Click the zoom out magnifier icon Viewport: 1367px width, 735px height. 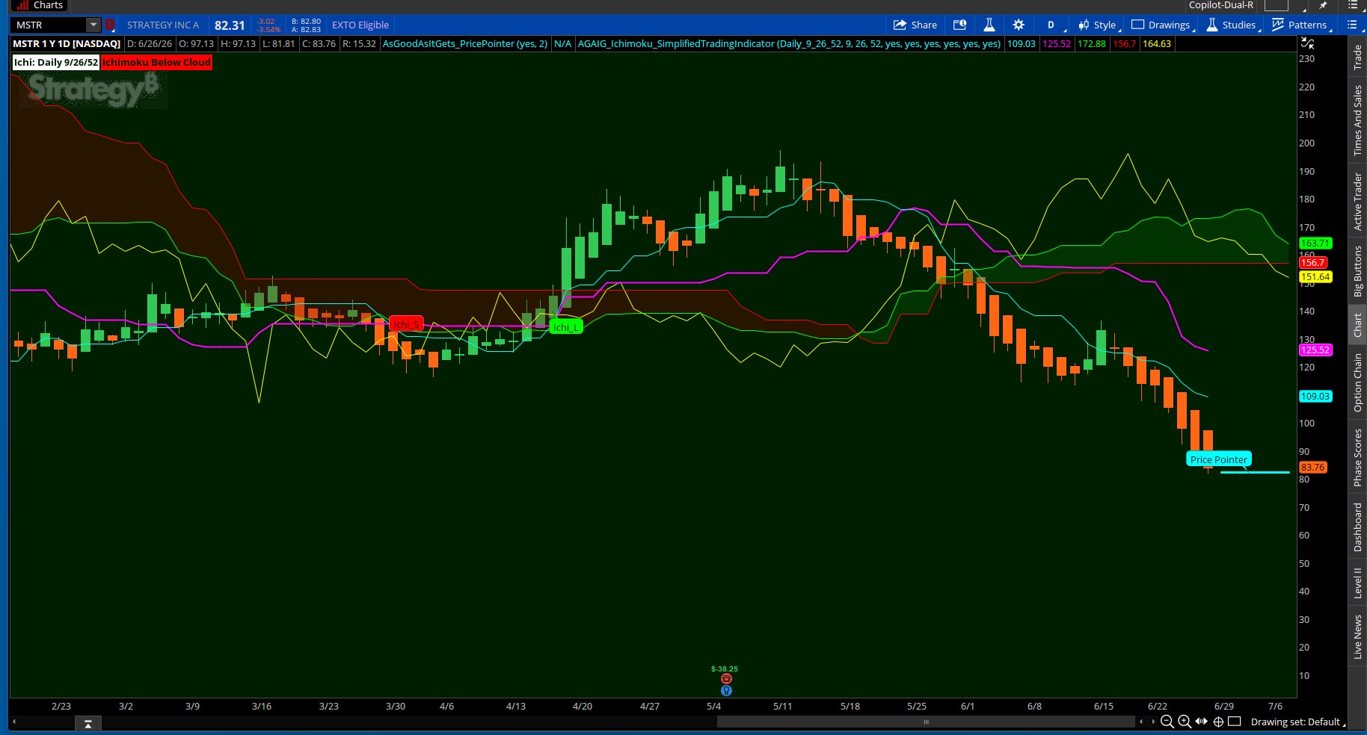coord(1167,722)
